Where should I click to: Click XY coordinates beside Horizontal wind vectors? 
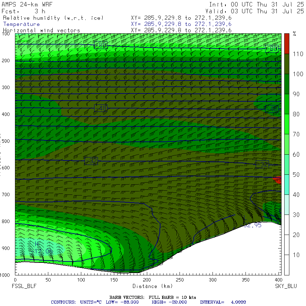point(181,30)
